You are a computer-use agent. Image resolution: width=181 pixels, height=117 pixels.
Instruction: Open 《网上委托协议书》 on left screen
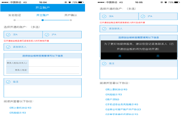20,108
